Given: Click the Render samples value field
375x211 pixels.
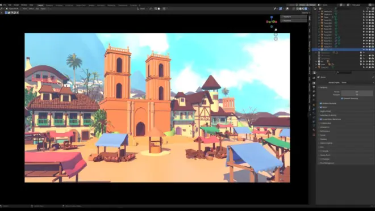Looking at the screenshot, I should 357,92.
